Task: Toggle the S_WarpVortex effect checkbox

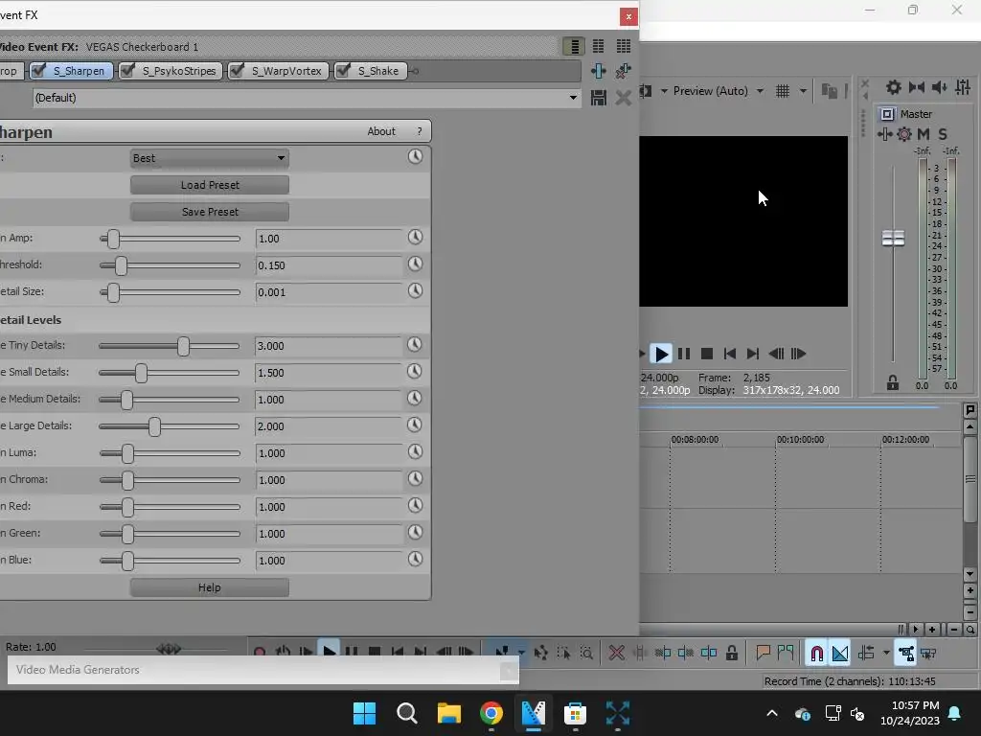Action: click(237, 70)
